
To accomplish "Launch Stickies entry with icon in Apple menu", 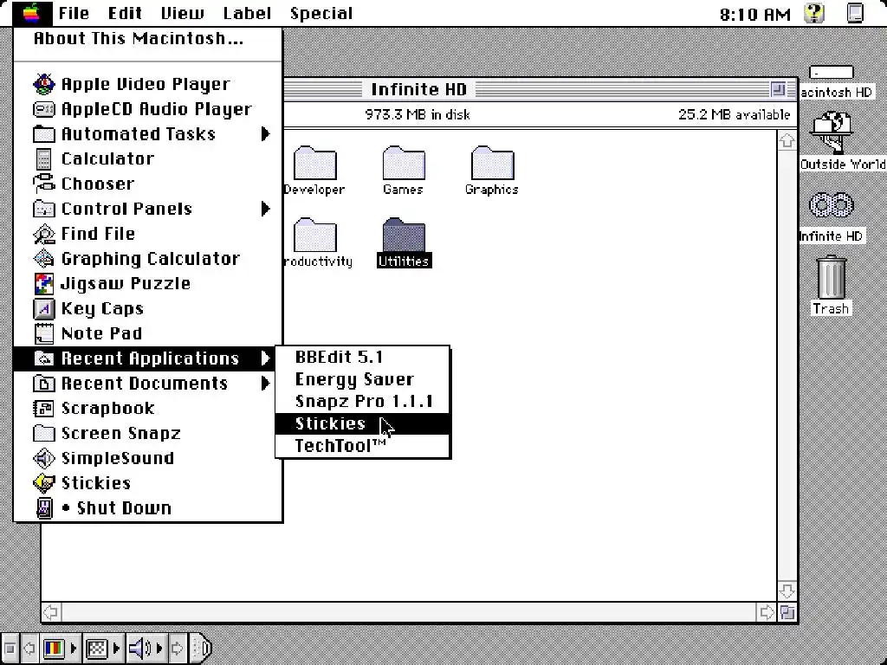I will click(x=147, y=483).
